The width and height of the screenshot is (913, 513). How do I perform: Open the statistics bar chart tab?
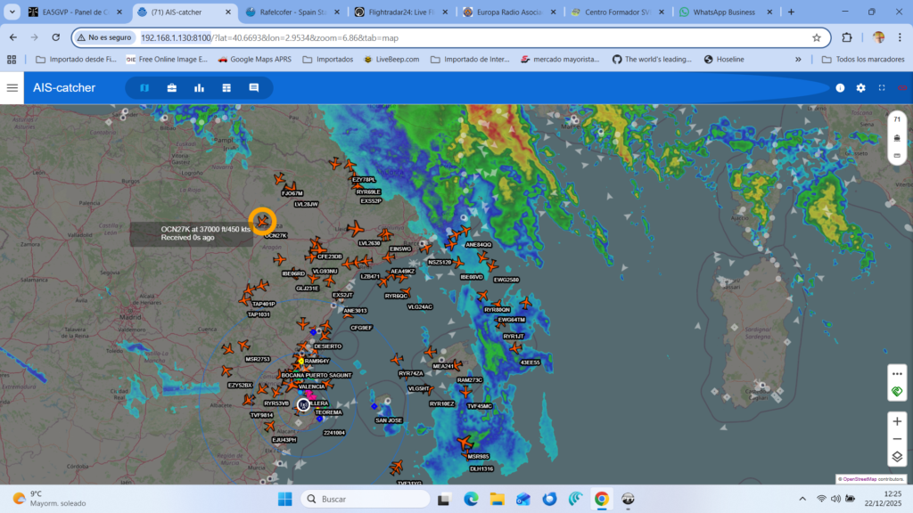coord(199,88)
